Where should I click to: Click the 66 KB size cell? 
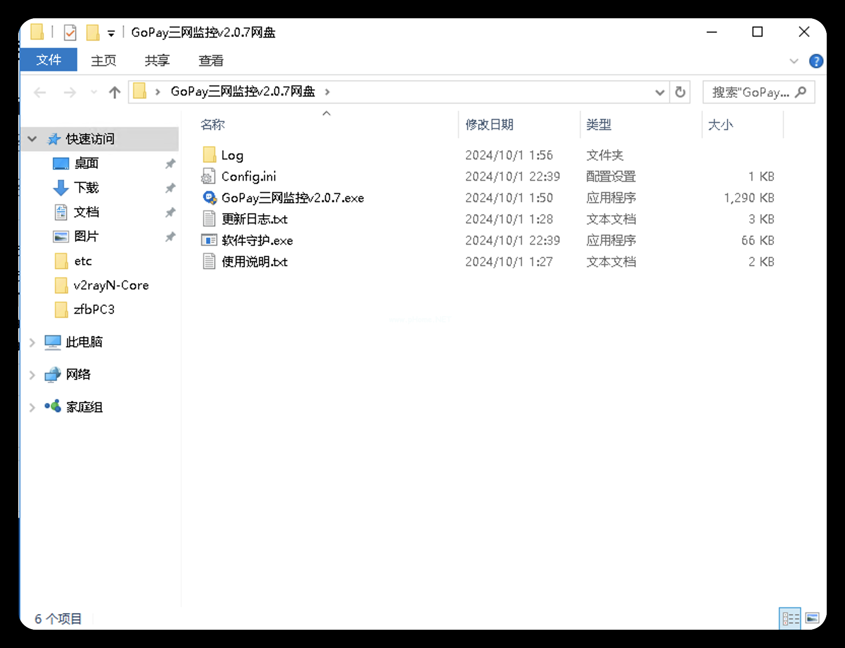[758, 240]
